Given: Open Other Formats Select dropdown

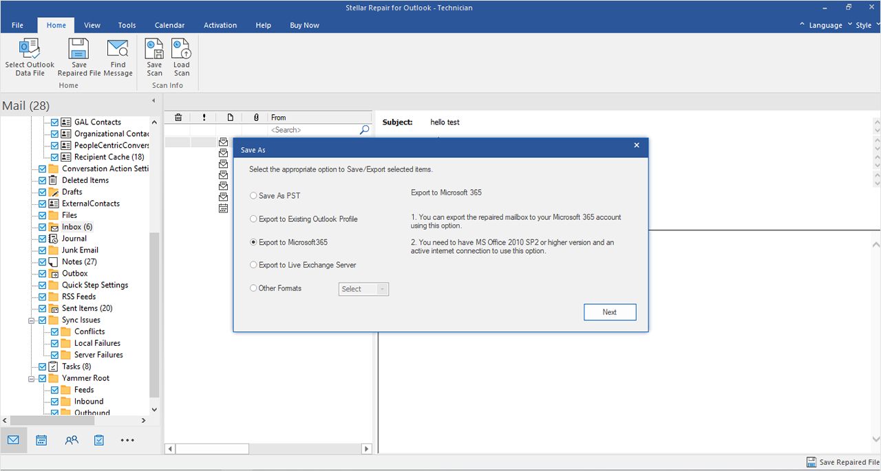Looking at the screenshot, I should click(x=364, y=289).
